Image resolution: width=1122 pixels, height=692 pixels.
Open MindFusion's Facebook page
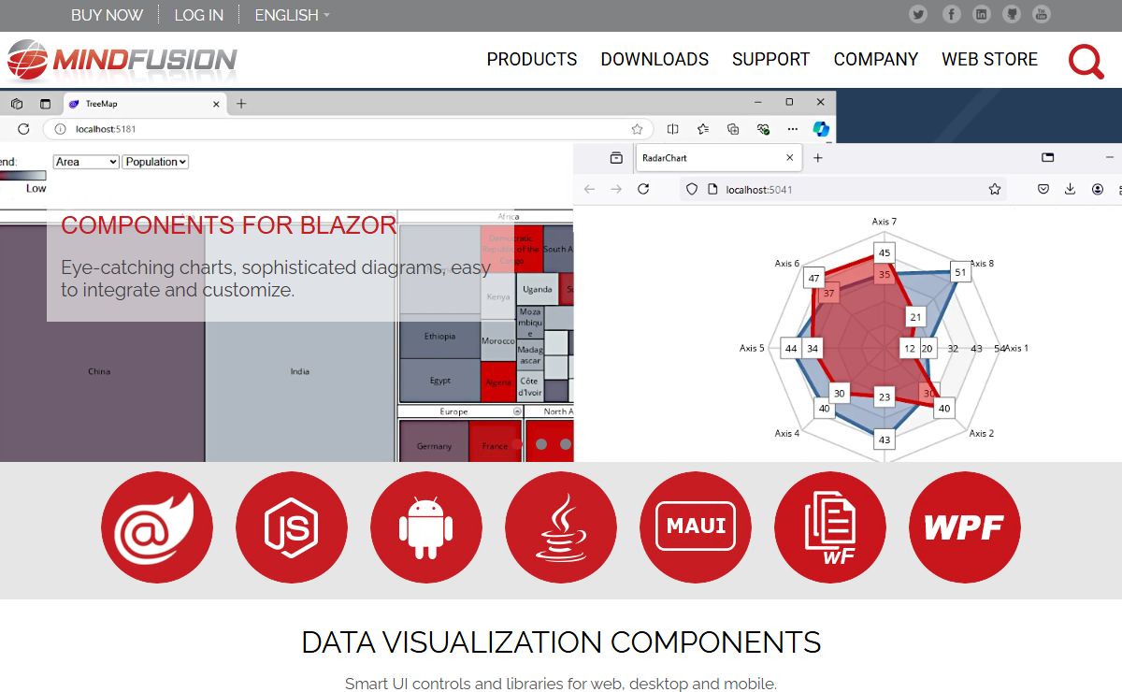tap(951, 14)
